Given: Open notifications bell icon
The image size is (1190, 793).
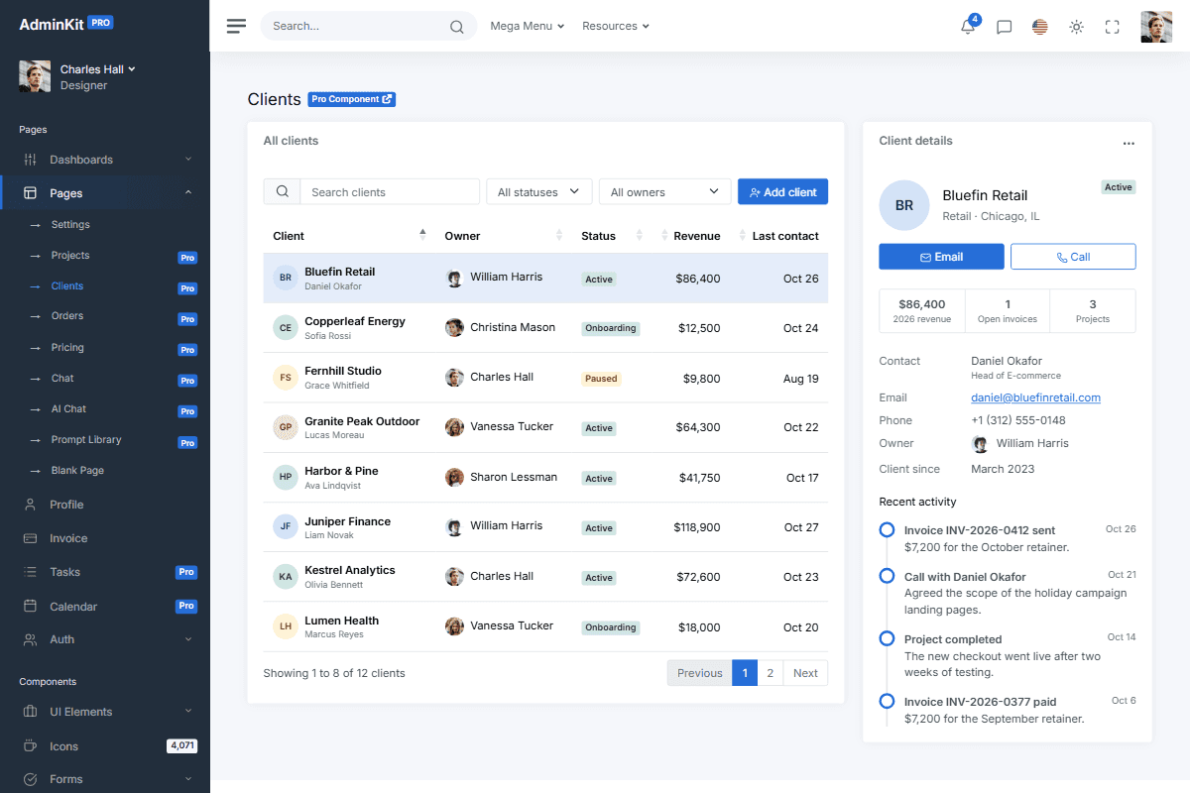Looking at the screenshot, I should pyautogui.click(x=968, y=27).
